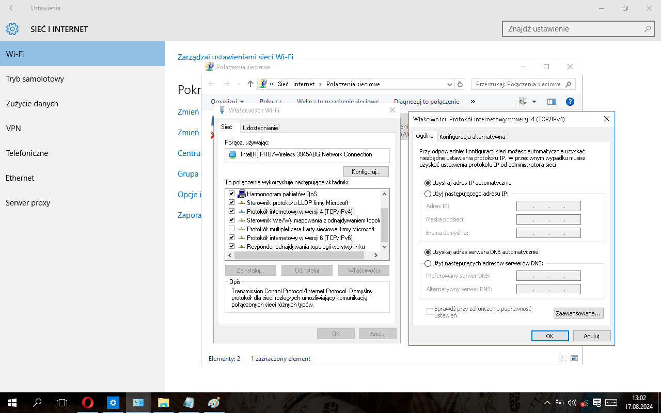661x413 pixels.
Task: Click the change view icon in Połączenia sieciowe
Action: (x=523, y=102)
